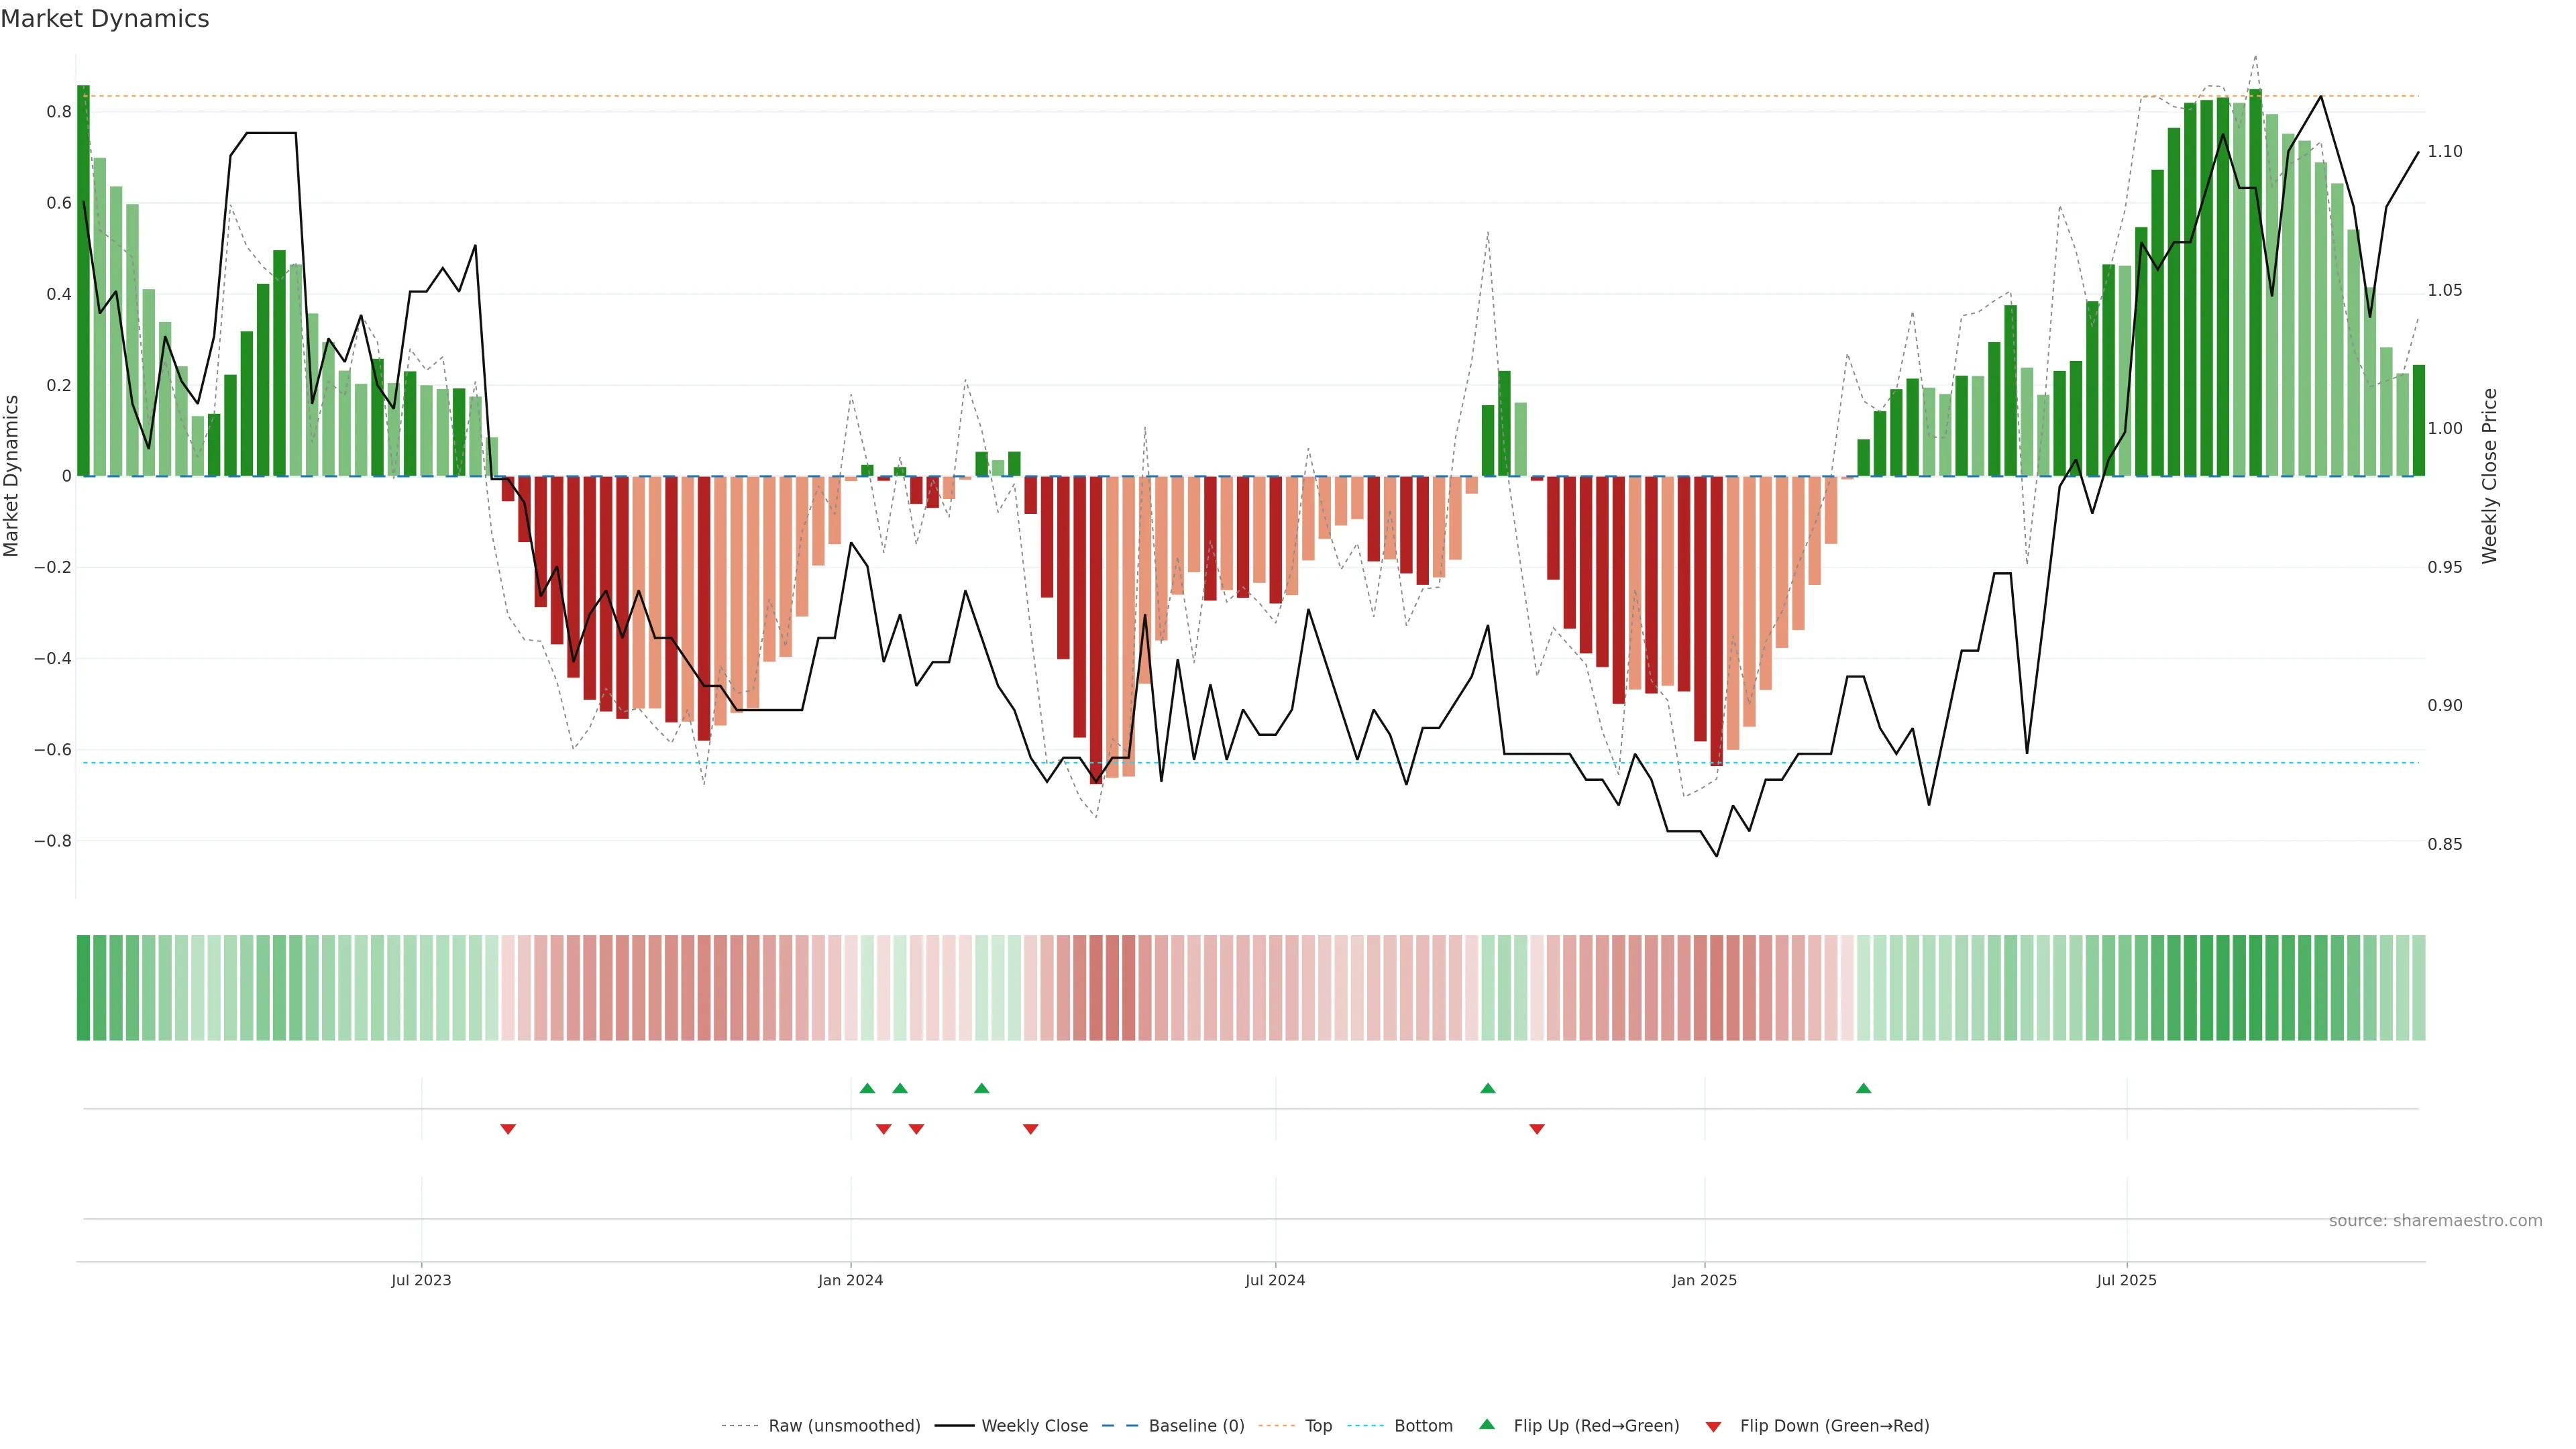Click the Jan 2025 x-axis label
The width and height of the screenshot is (2576, 1449).
[1704, 1280]
